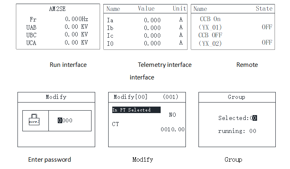Click the CT value 0010.00
Image resolution: width=290 pixels, height=169 pixels.
pos(172,129)
